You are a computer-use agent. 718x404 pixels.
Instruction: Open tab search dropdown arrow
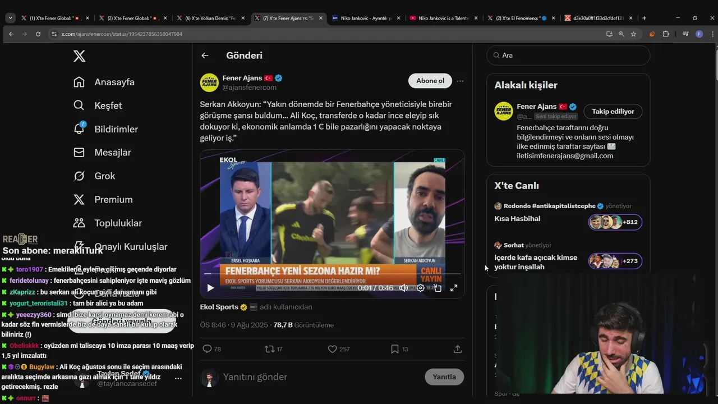tap(10, 18)
